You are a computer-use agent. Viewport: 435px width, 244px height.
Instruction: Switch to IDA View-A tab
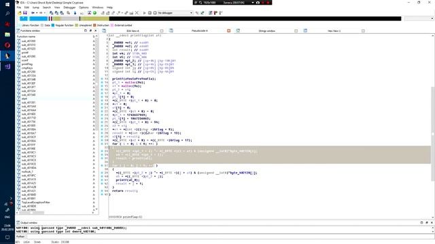[133, 31]
